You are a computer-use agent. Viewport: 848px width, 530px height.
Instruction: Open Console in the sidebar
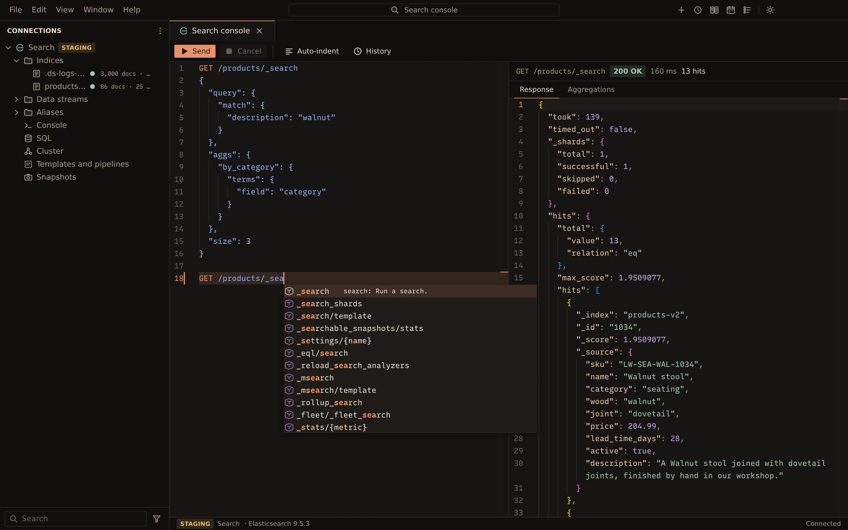(85, 125)
